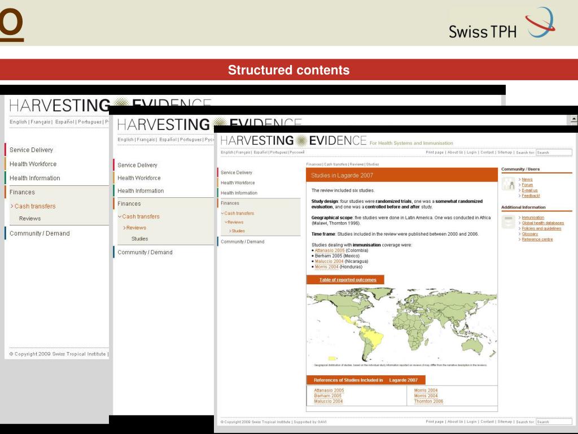Click Print page in the top bar
The width and height of the screenshot is (578, 434).
coord(435,152)
